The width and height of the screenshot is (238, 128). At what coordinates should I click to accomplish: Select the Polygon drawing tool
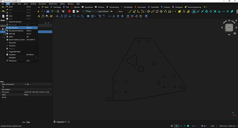[161, 11]
